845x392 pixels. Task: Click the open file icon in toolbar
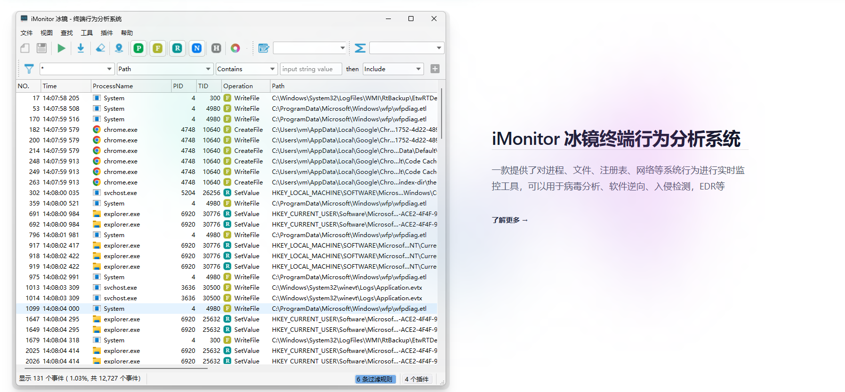pyautogui.click(x=25, y=48)
